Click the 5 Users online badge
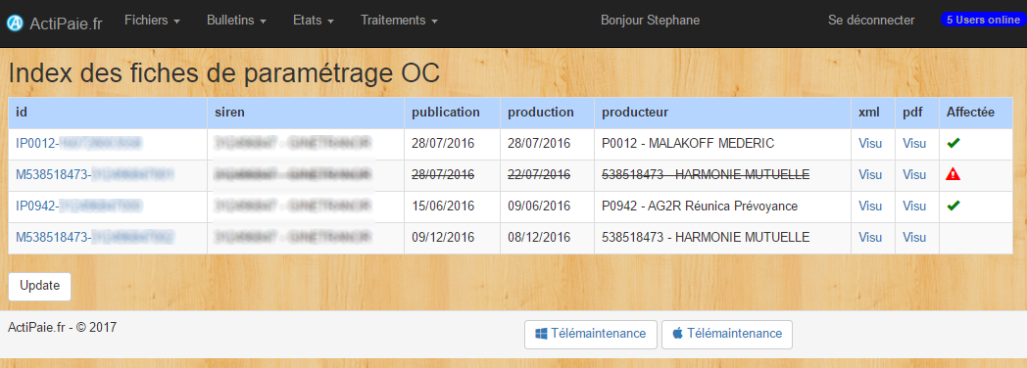This screenshot has height=368, width=1027. [x=983, y=21]
